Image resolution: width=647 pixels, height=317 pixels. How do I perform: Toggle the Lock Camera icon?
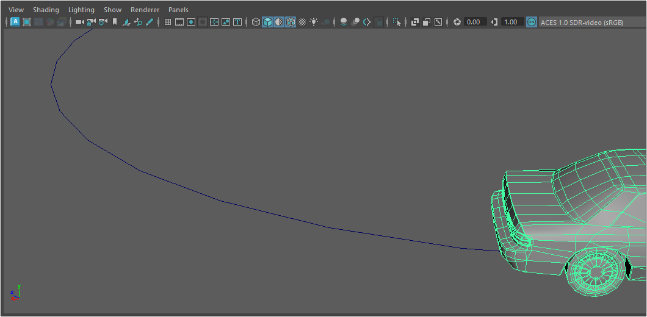click(91, 22)
